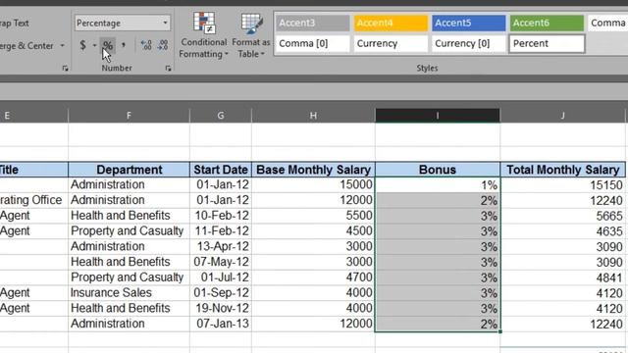Click start date 19-Nov-12 cell
The image size is (628, 353).
(x=221, y=308)
